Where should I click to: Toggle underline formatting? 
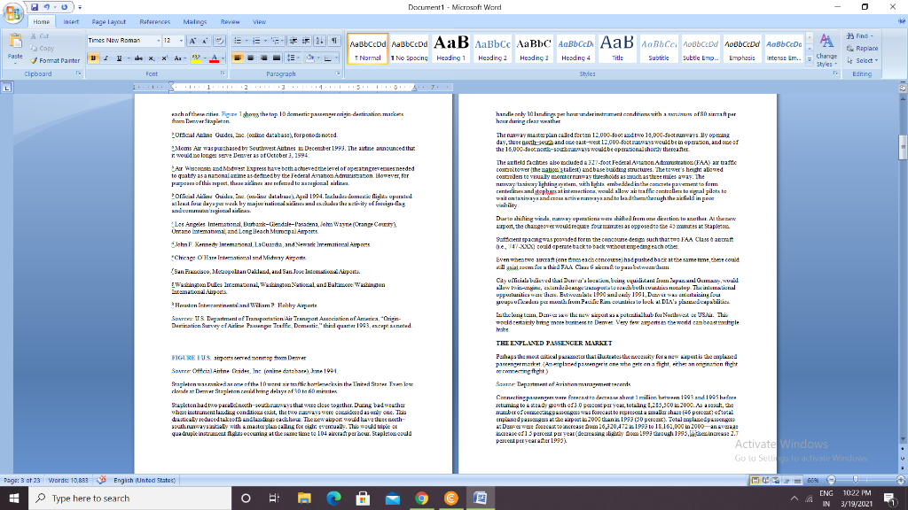click(118, 58)
